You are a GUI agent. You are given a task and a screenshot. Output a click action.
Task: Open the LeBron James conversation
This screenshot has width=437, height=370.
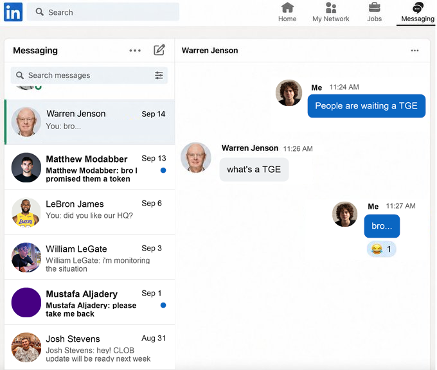(x=90, y=213)
